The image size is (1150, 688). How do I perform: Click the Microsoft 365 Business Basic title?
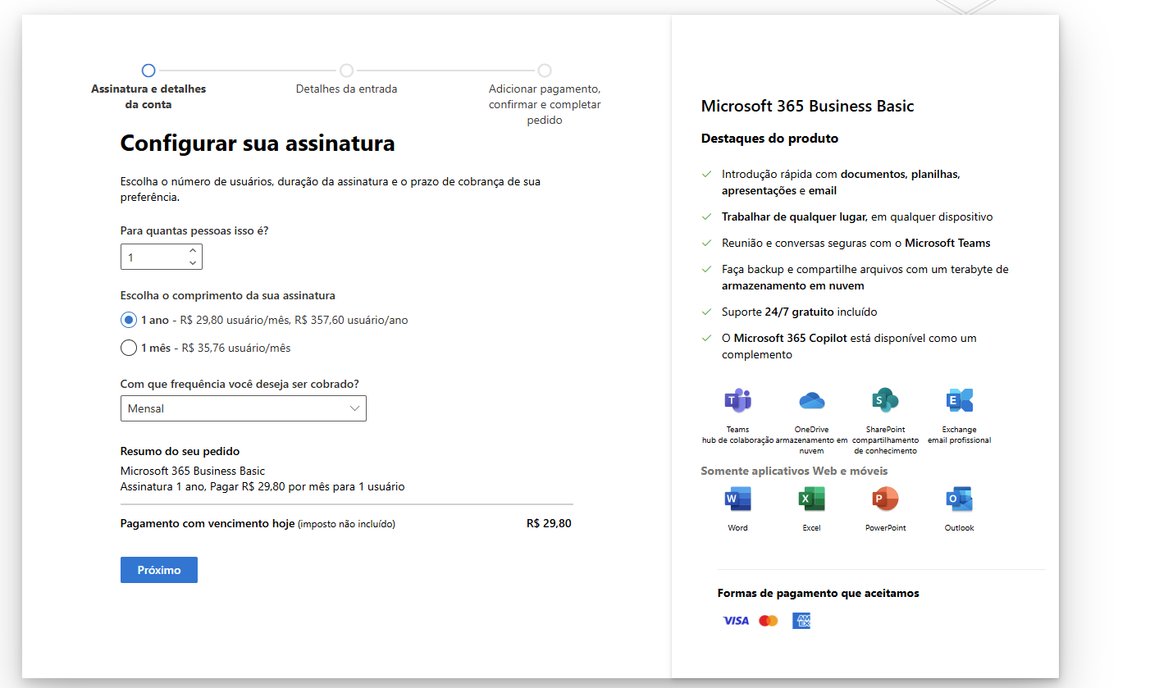807,106
